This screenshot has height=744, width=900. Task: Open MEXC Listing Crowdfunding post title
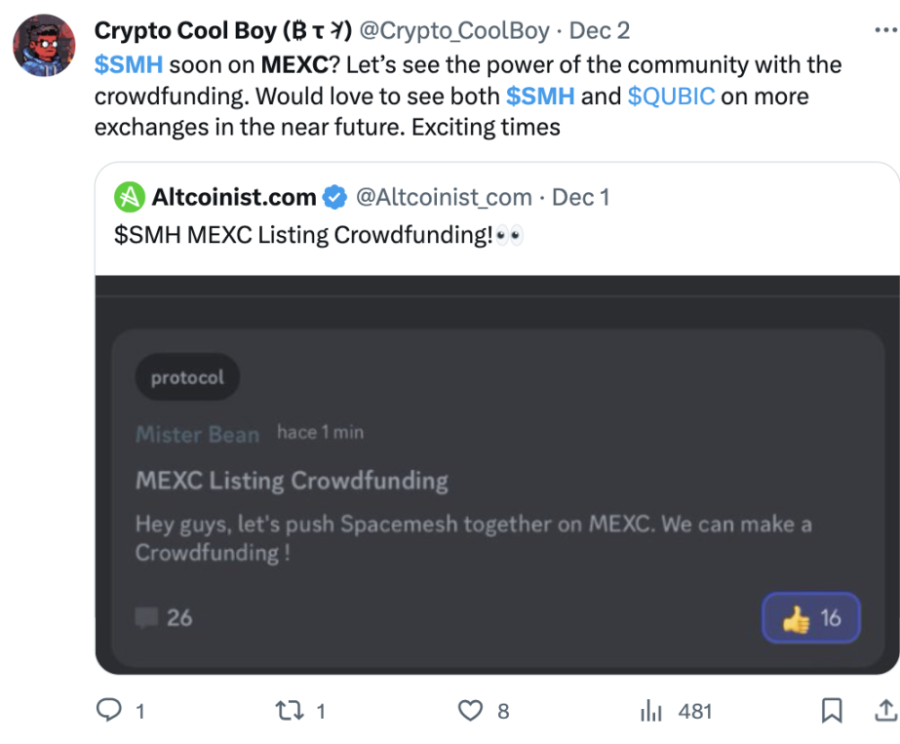(292, 481)
